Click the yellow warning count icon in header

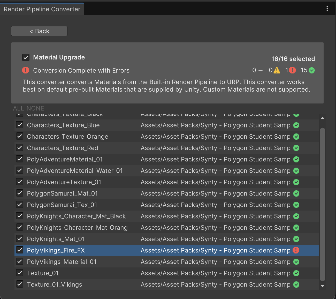[277, 70]
